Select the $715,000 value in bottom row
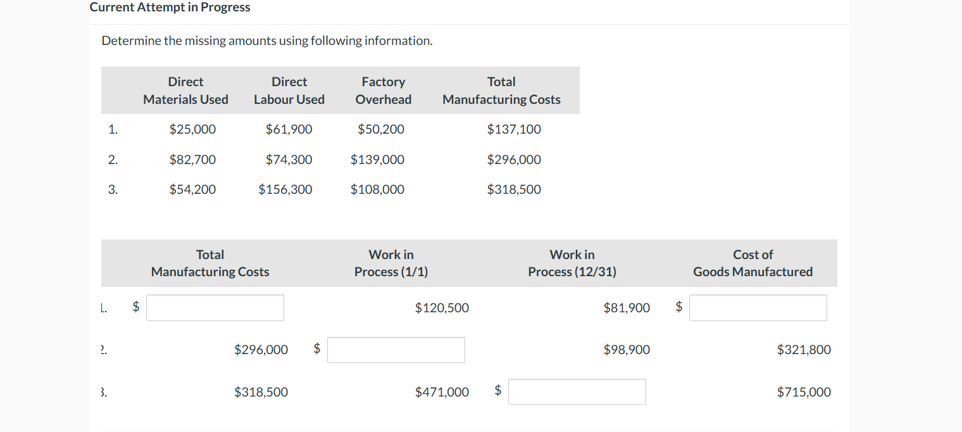The width and height of the screenshot is (962, 432). 804,391
